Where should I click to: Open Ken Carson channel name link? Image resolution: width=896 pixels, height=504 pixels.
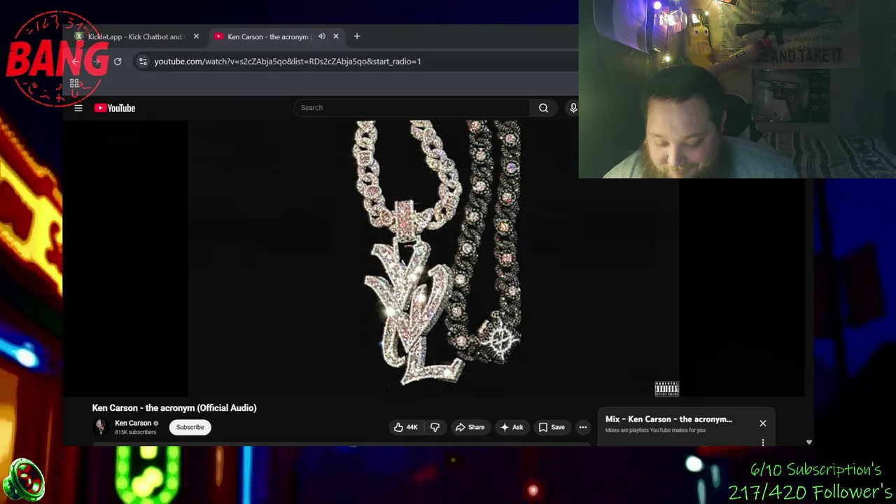[x=133, y=423]
